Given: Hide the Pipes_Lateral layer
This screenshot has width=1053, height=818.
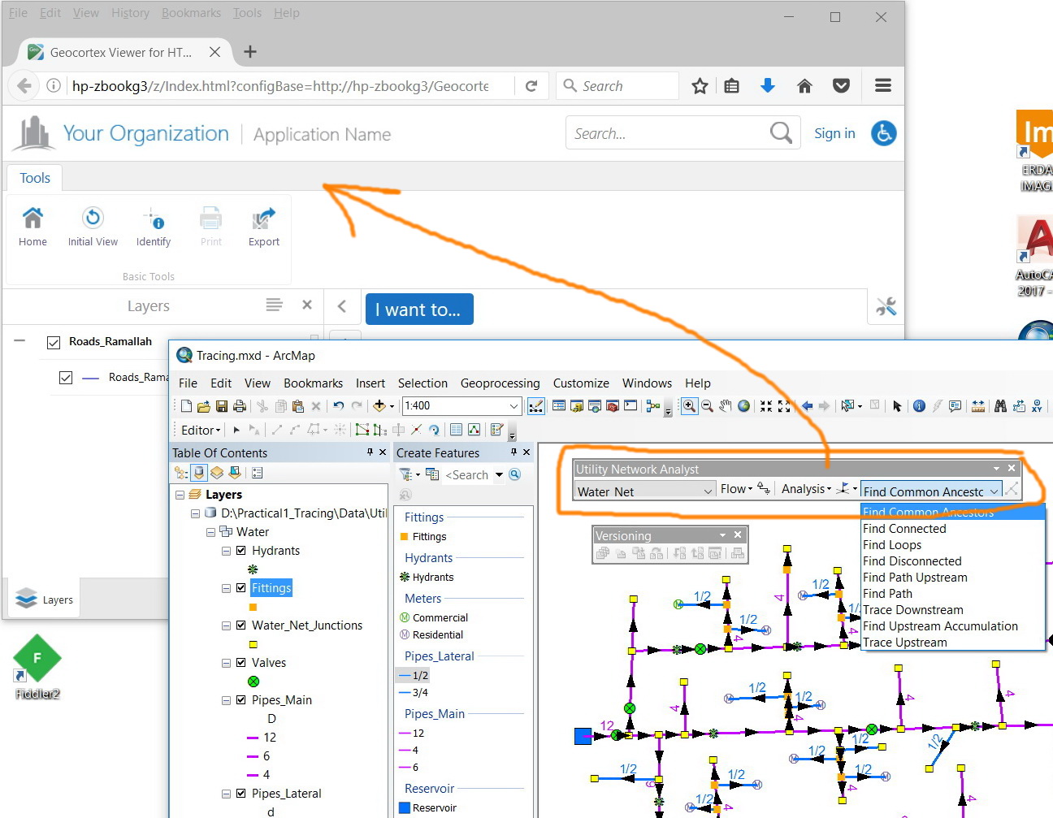Looking at the screenshot, I should [241, 793].
